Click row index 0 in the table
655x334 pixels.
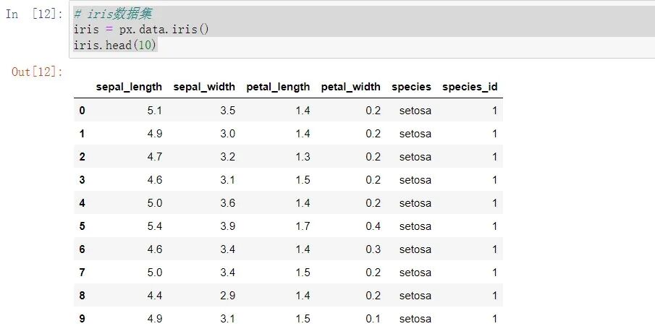(82, 111)
